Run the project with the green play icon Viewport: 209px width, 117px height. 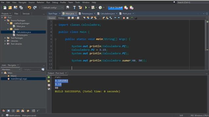[86, 7]
